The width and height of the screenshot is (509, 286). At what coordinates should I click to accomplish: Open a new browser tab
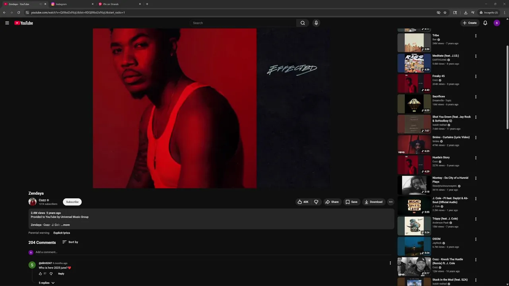click(147, 4)
